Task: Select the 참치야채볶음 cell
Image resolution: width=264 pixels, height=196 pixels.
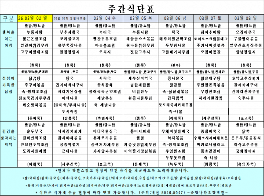Action: [70, 138]
